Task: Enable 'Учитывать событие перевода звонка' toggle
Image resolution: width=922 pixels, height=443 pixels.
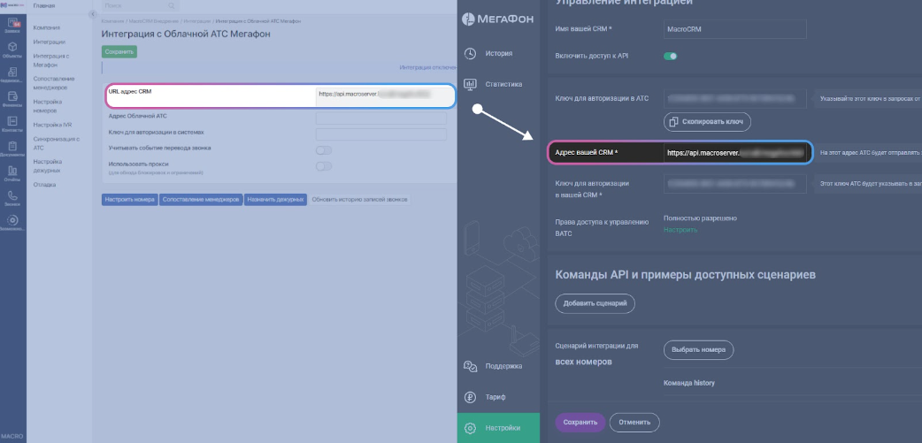Action: point(324,149)
